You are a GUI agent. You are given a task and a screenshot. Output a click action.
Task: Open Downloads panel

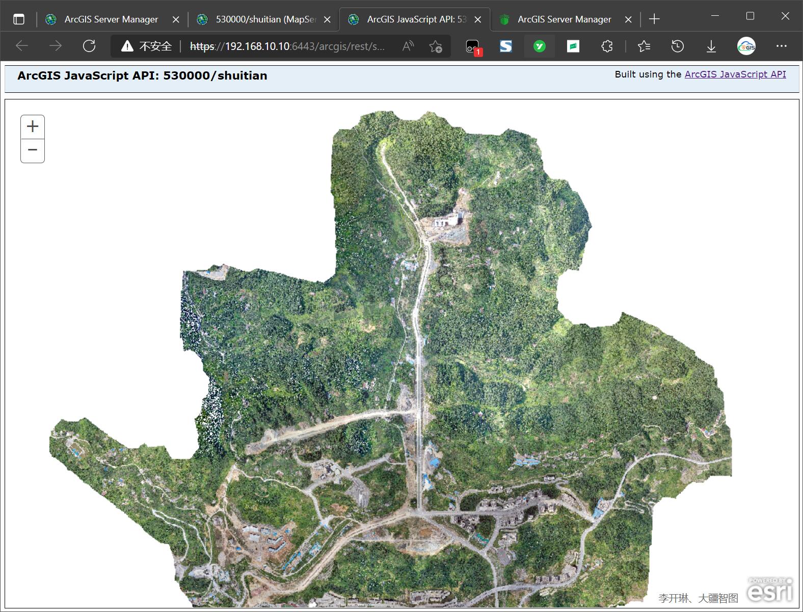[x=711, y=46]
